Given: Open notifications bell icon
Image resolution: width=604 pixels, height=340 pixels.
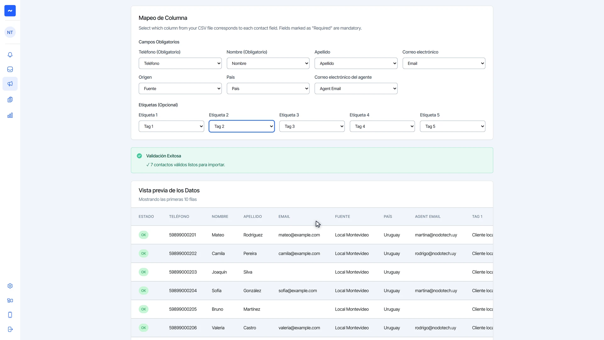Looking at the screenshot, I should coord(10,55).
